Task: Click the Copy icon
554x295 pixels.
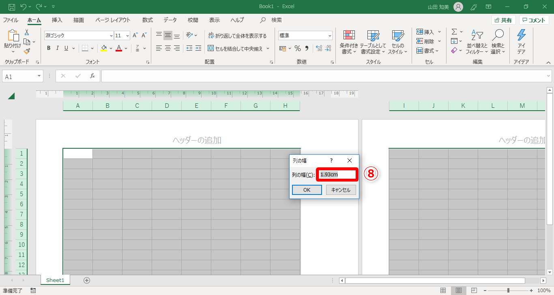Action: [27, 42]
